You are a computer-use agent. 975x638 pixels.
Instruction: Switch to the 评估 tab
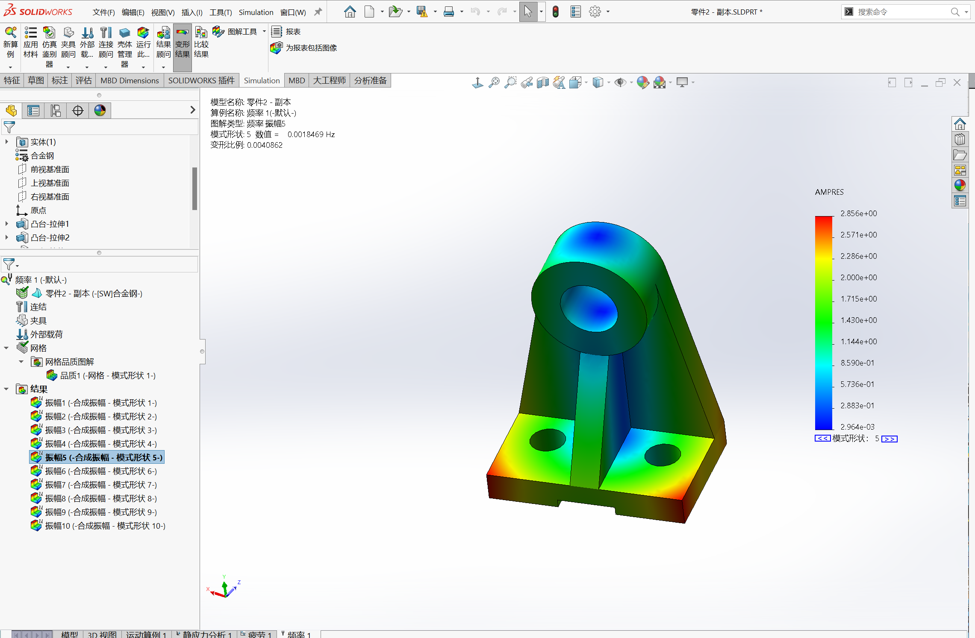pyautogui.click(x=84, y=81)
